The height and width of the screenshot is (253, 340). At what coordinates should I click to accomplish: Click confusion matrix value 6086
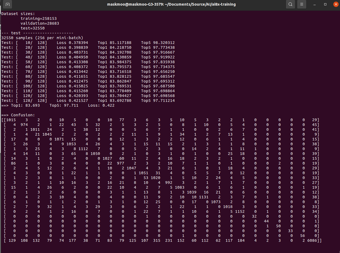[x=312, y=240]
